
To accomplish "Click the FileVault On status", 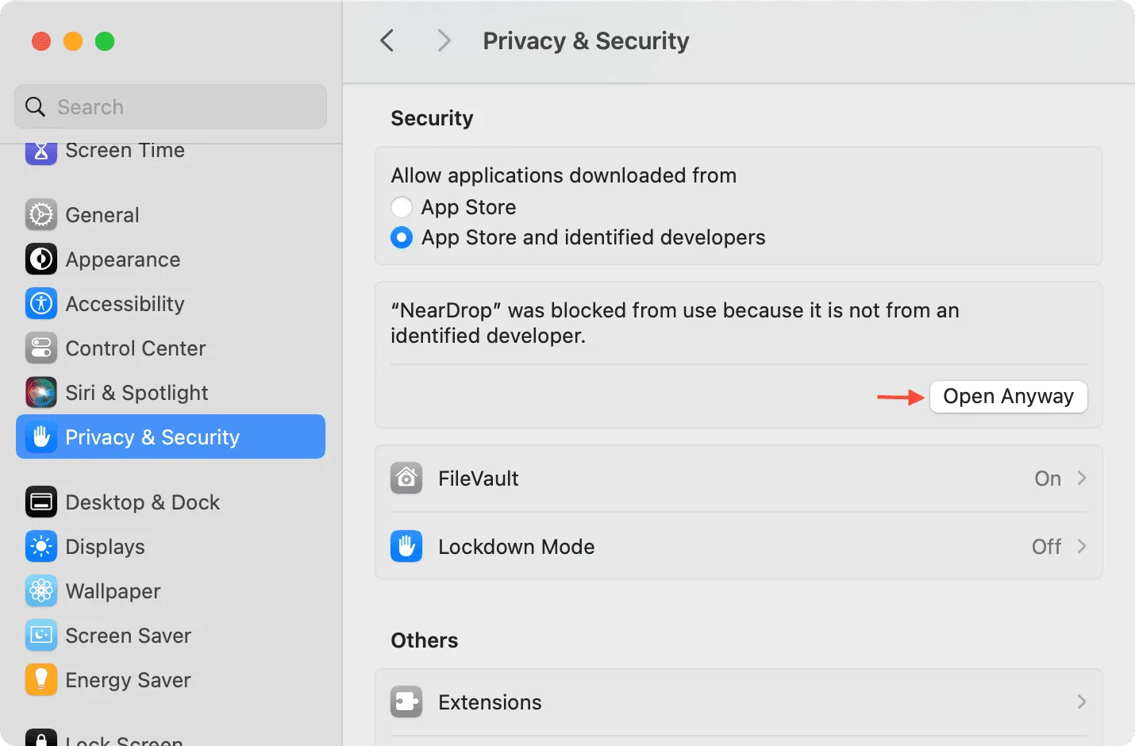I will point(1048,479).
